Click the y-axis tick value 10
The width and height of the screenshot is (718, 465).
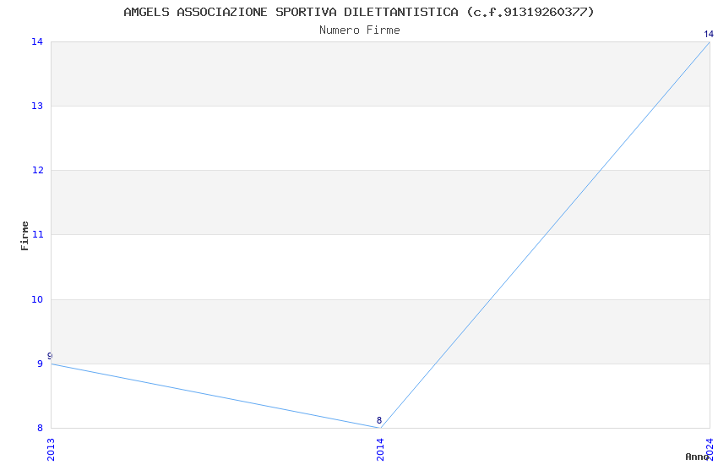coord(37,299)
